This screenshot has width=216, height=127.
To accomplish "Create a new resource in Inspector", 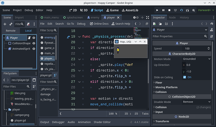I will point(154,24).
